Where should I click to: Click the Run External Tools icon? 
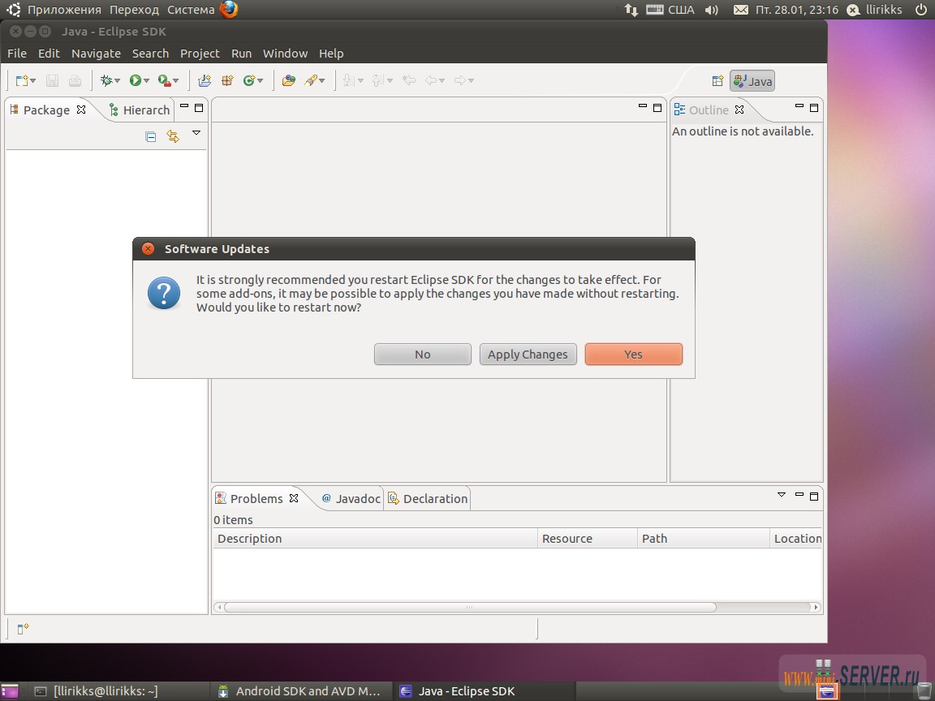tap(165, 80)
